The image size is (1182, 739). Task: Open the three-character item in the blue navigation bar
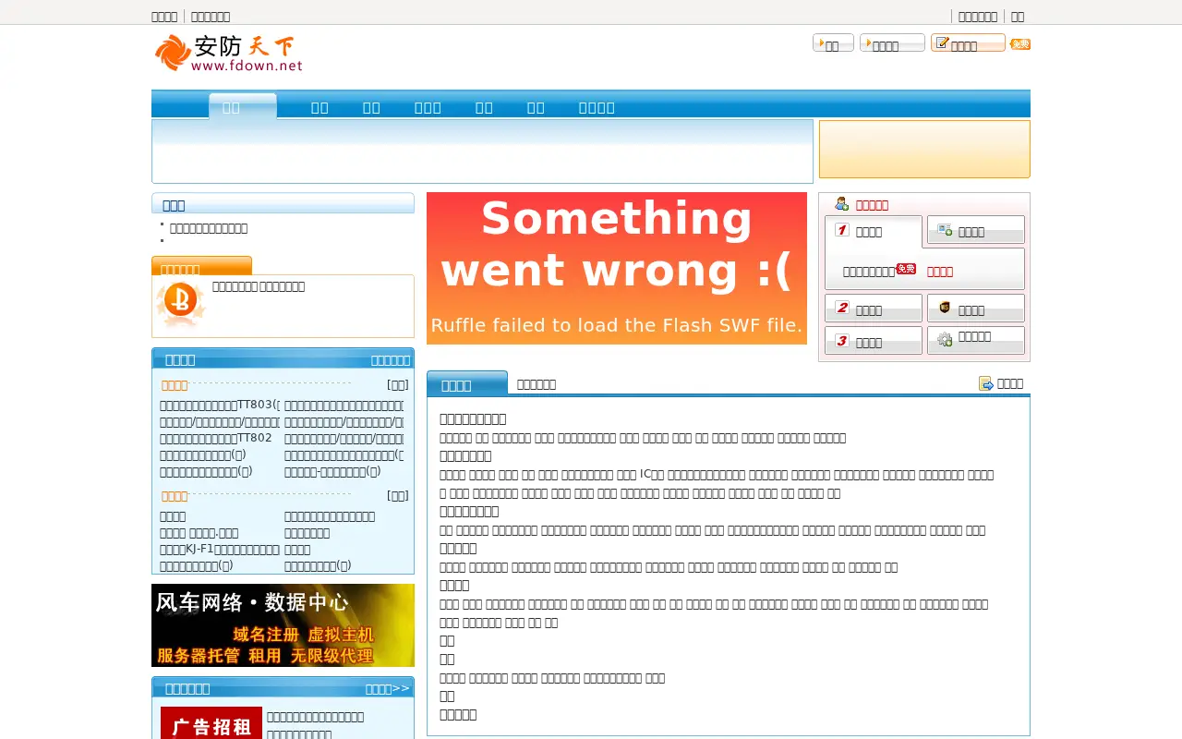[x=428, y=107]
